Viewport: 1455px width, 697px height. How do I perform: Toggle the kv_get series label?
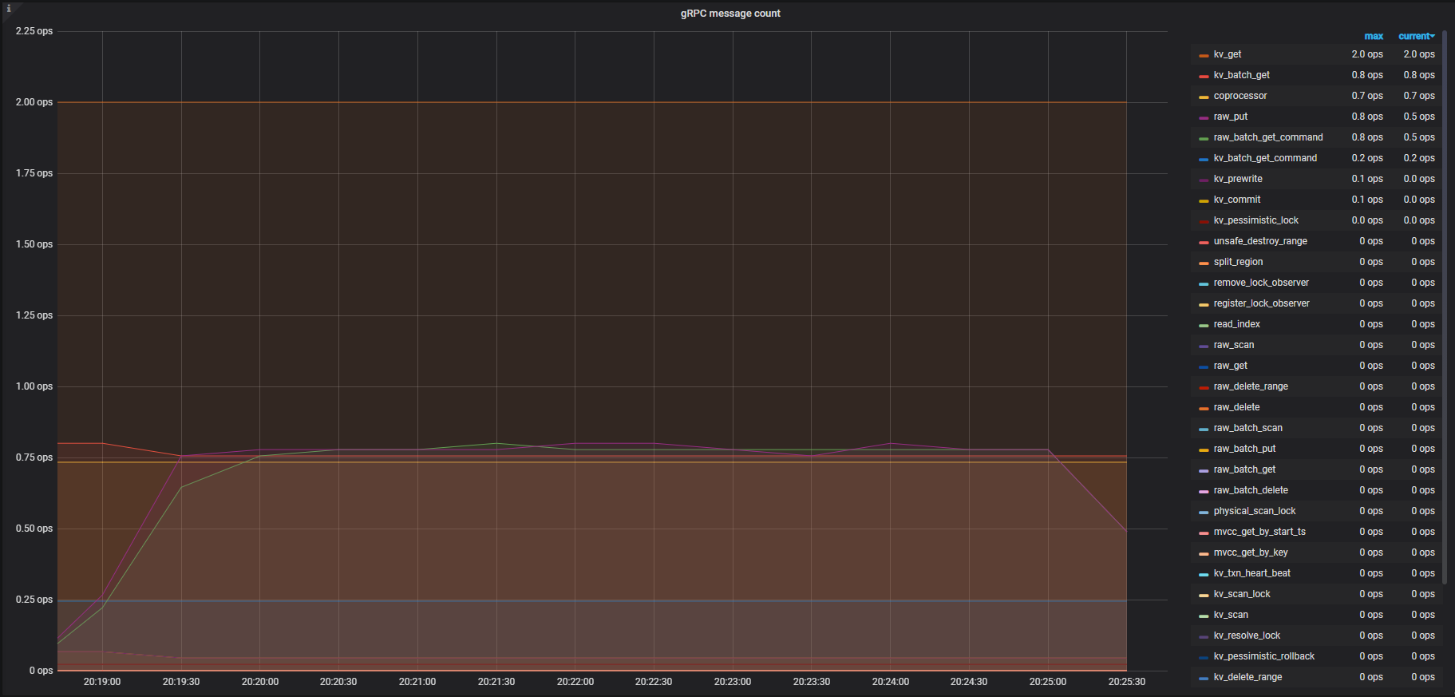coord(1228,54)
